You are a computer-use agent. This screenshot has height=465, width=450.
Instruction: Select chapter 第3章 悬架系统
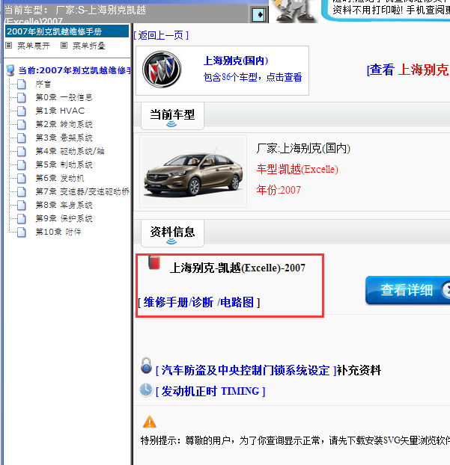pyautogui.click(x=64, y=138)
